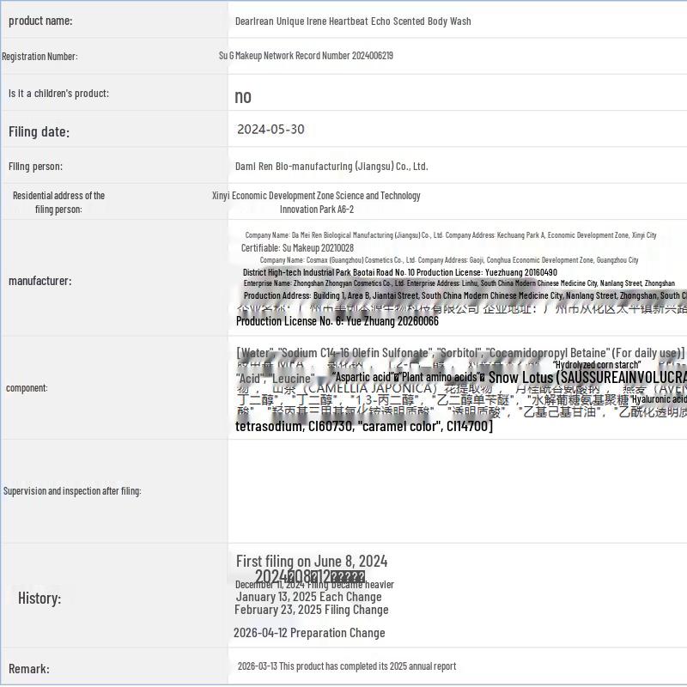Viewport: 687px width, 687px height.
Task: Select 'First filing on June 8, 2024' entry
Action: pos(312,562)
